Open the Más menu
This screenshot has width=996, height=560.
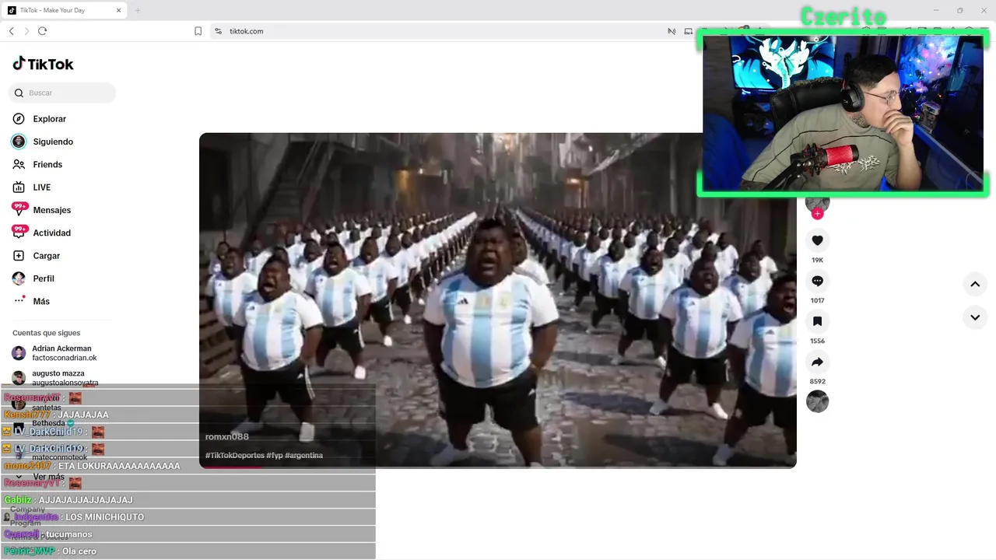(x=41, y=301)
